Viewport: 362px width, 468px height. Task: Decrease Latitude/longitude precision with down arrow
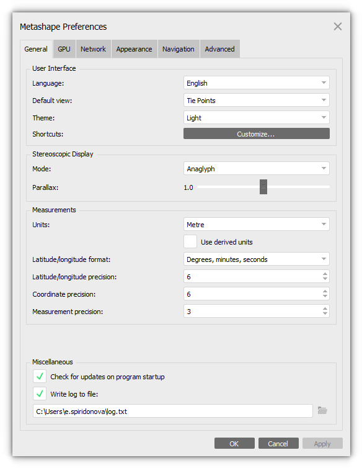pyautogui.click(x=325, y=279)
